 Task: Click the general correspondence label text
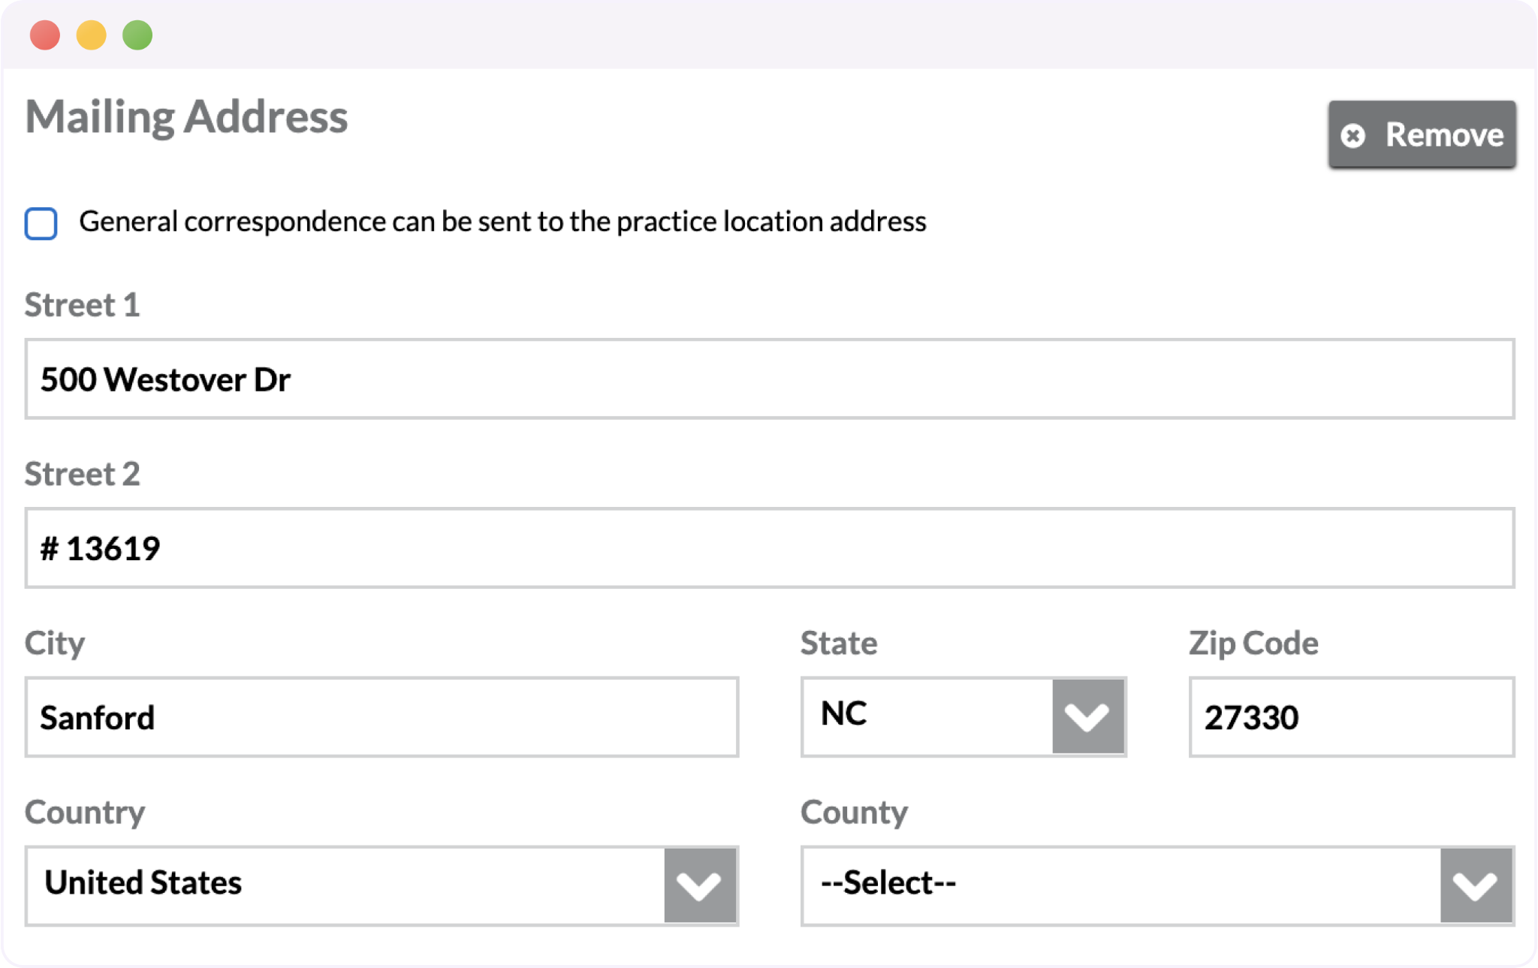coord(502,222)
